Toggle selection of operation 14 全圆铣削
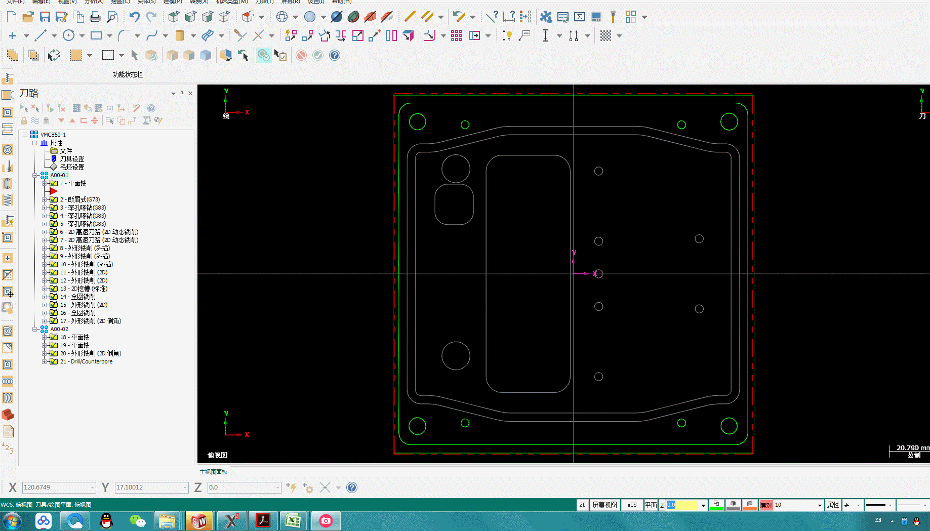 [54, 297]
